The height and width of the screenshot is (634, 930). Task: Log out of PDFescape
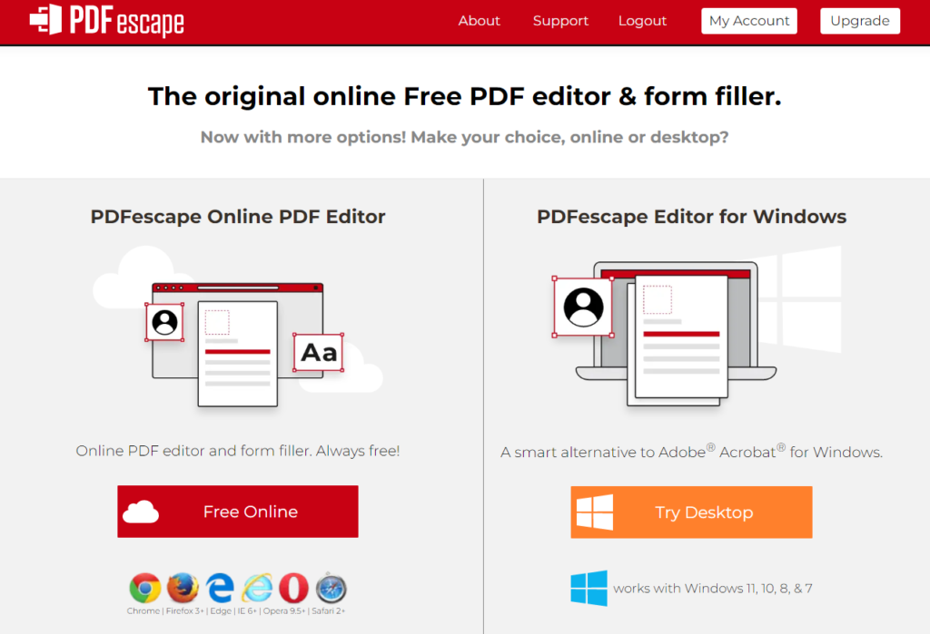click(x=642, y=21)
